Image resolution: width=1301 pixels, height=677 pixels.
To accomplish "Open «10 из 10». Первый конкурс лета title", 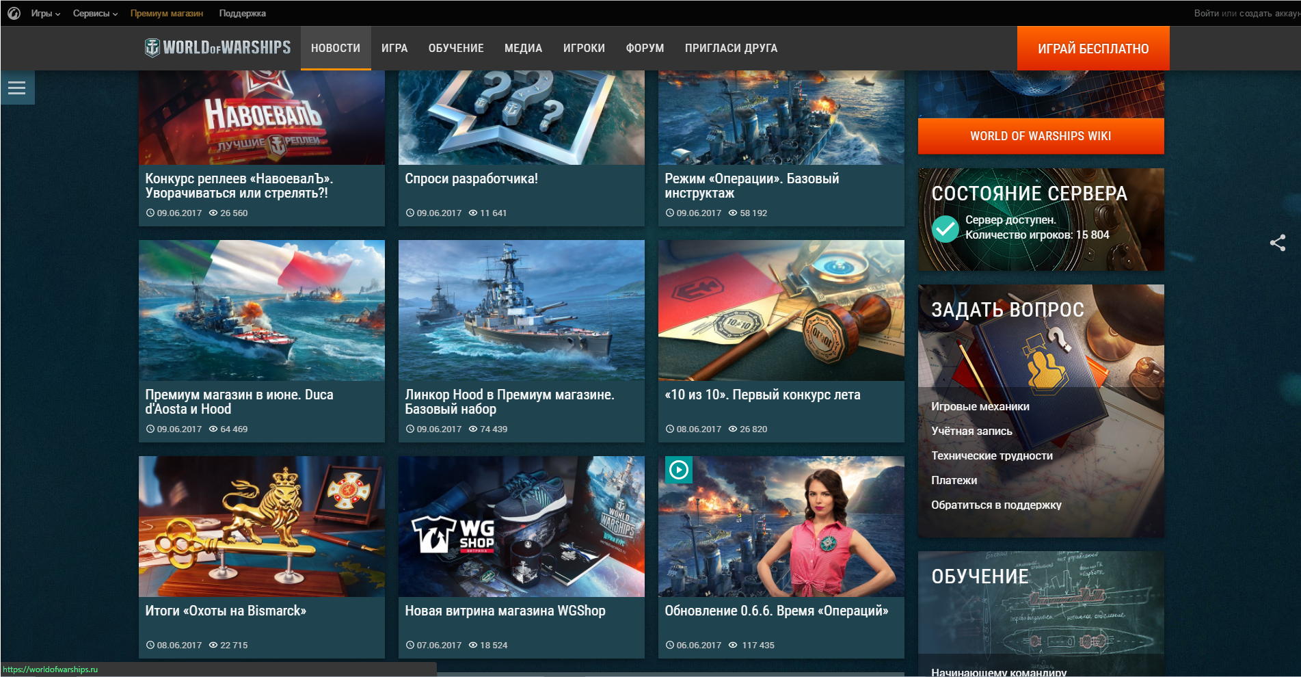I will [x=763, y=395].
